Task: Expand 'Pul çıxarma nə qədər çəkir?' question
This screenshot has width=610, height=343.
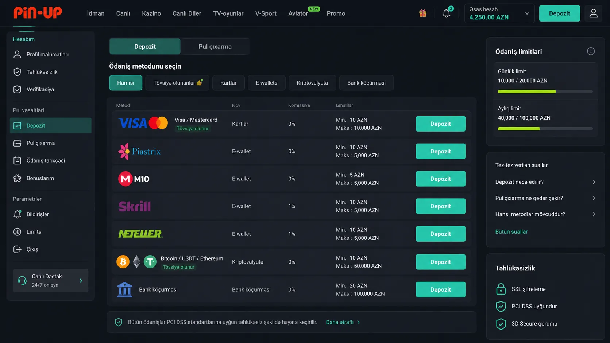Action: 545,198
